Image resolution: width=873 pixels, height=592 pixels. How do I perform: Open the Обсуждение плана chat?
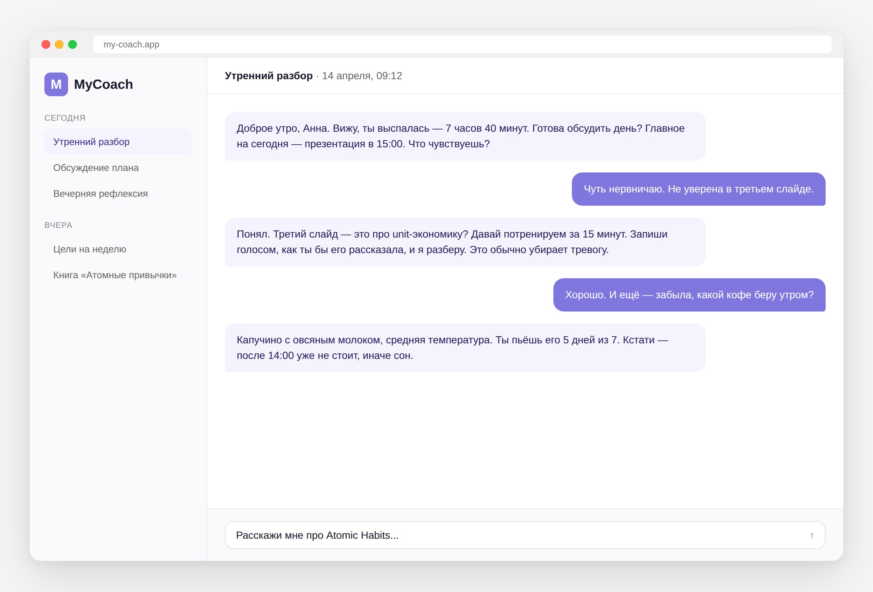click(118, 168)
